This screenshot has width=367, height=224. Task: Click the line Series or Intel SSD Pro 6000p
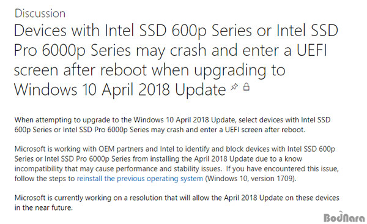tap(158, 159)
